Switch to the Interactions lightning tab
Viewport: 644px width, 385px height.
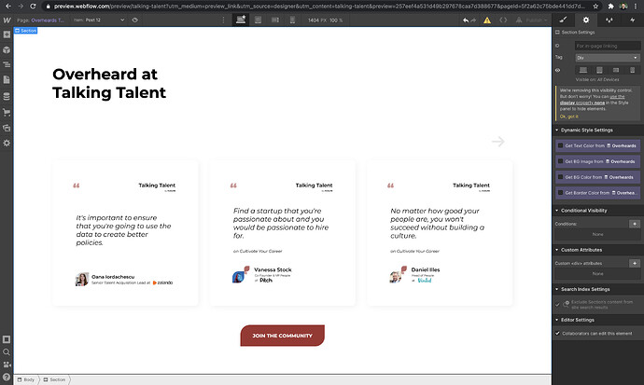(633, 20)
